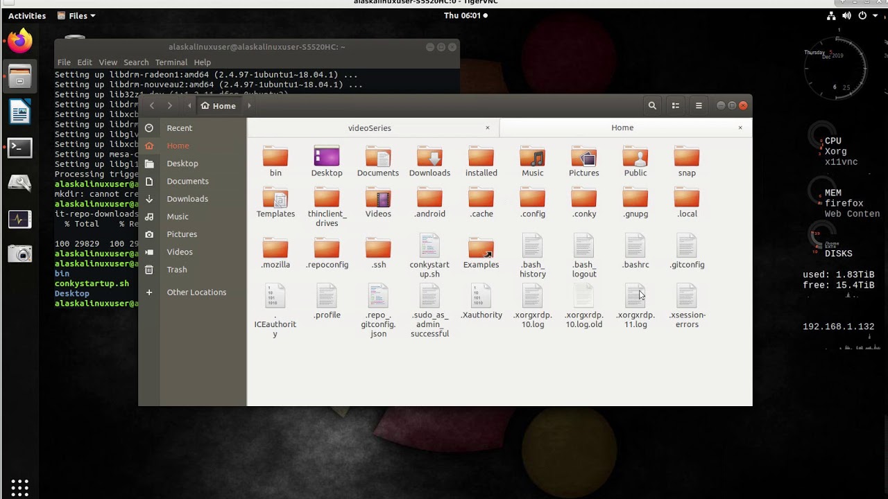
Task: Open the Terminal window's Edit menu
Action: [x=85, y=62]
